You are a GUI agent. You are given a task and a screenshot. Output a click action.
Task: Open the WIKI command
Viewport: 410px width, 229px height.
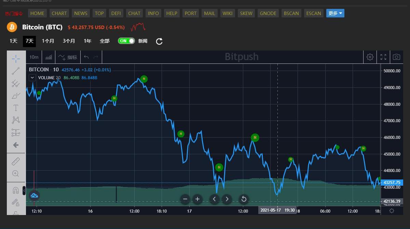pos(227,13)
